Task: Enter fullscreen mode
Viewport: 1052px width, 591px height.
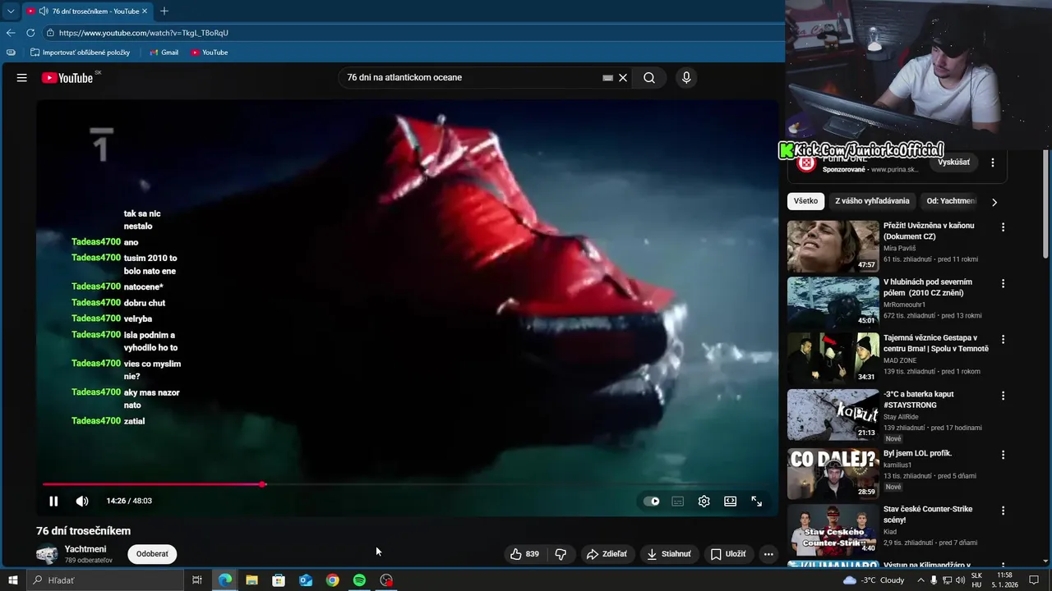Action: (757, 502)
